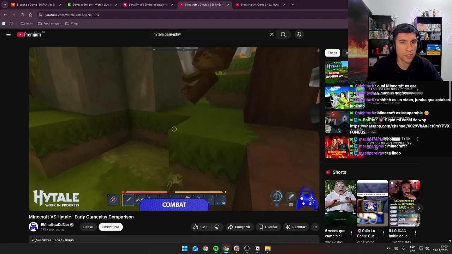Switch to 'Lista Emoji' tab
This screenshot has width=452, height=254.
click(148, 5)
